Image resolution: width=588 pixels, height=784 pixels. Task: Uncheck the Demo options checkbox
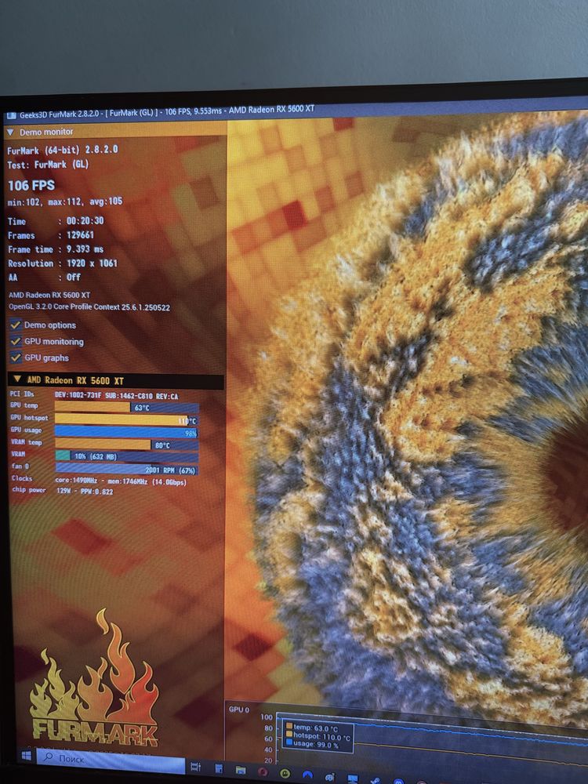[16, 325]
